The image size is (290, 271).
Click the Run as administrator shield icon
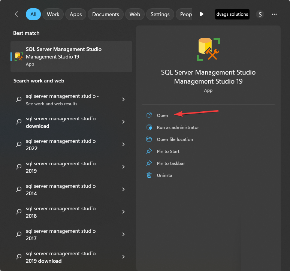[149, 127]
